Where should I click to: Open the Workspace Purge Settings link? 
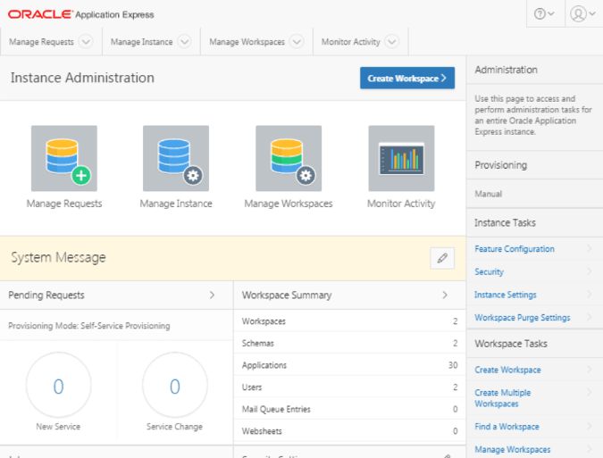[523, 318]
